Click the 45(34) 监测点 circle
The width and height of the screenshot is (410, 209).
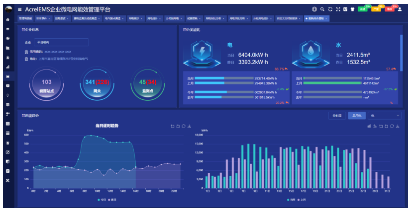(x=147, y=84)
